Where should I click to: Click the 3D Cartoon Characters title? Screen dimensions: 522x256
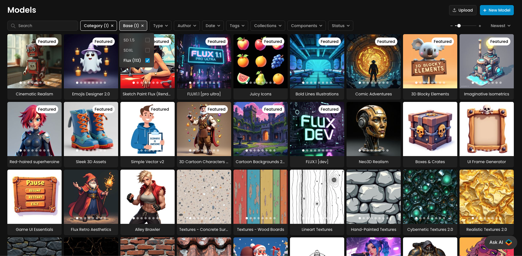pos(204,162)
